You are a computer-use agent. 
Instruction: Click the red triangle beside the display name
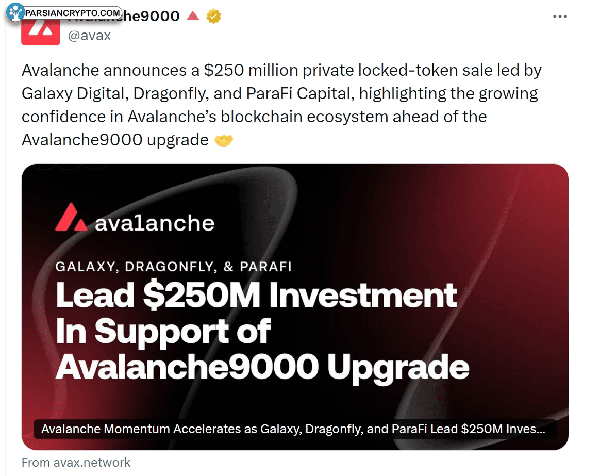(193, 15)
